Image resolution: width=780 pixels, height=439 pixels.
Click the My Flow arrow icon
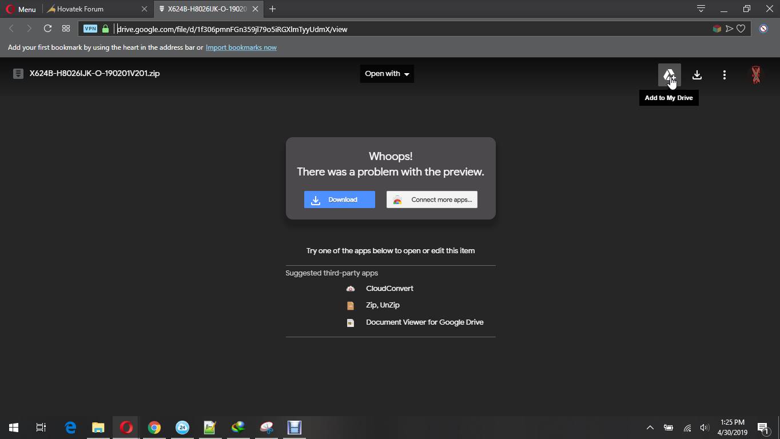730,29
